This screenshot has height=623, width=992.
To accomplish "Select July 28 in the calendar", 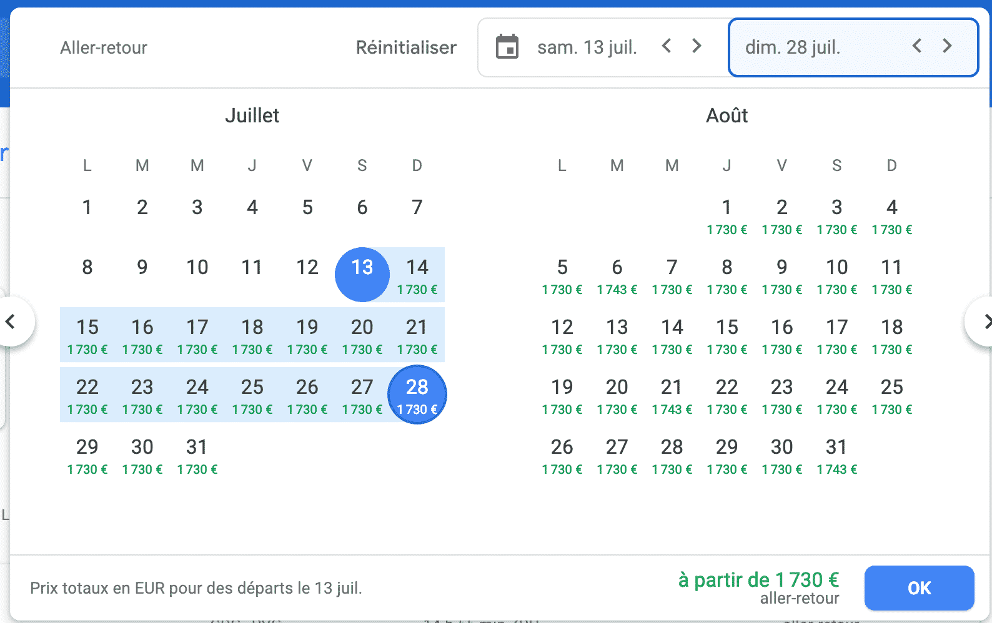I will coord(417,395).
